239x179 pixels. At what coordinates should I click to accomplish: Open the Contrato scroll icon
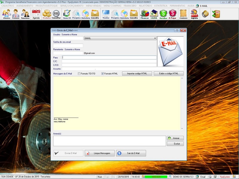click(183, 14)
